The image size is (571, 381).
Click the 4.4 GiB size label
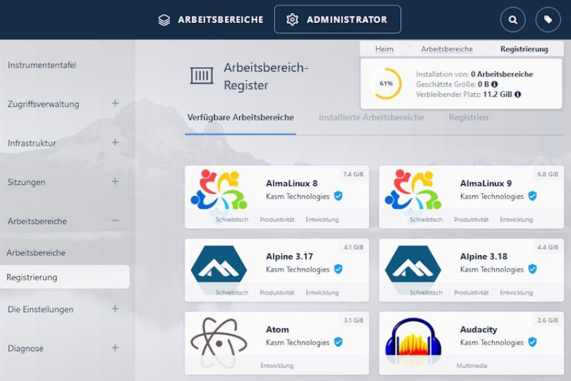click(547, 247)
